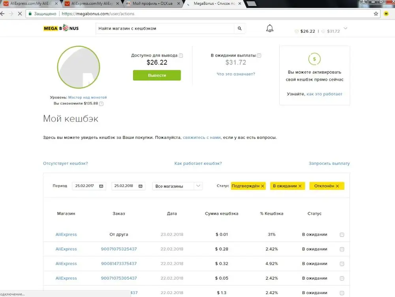Open the Что это означает? link

pos(236,74)
